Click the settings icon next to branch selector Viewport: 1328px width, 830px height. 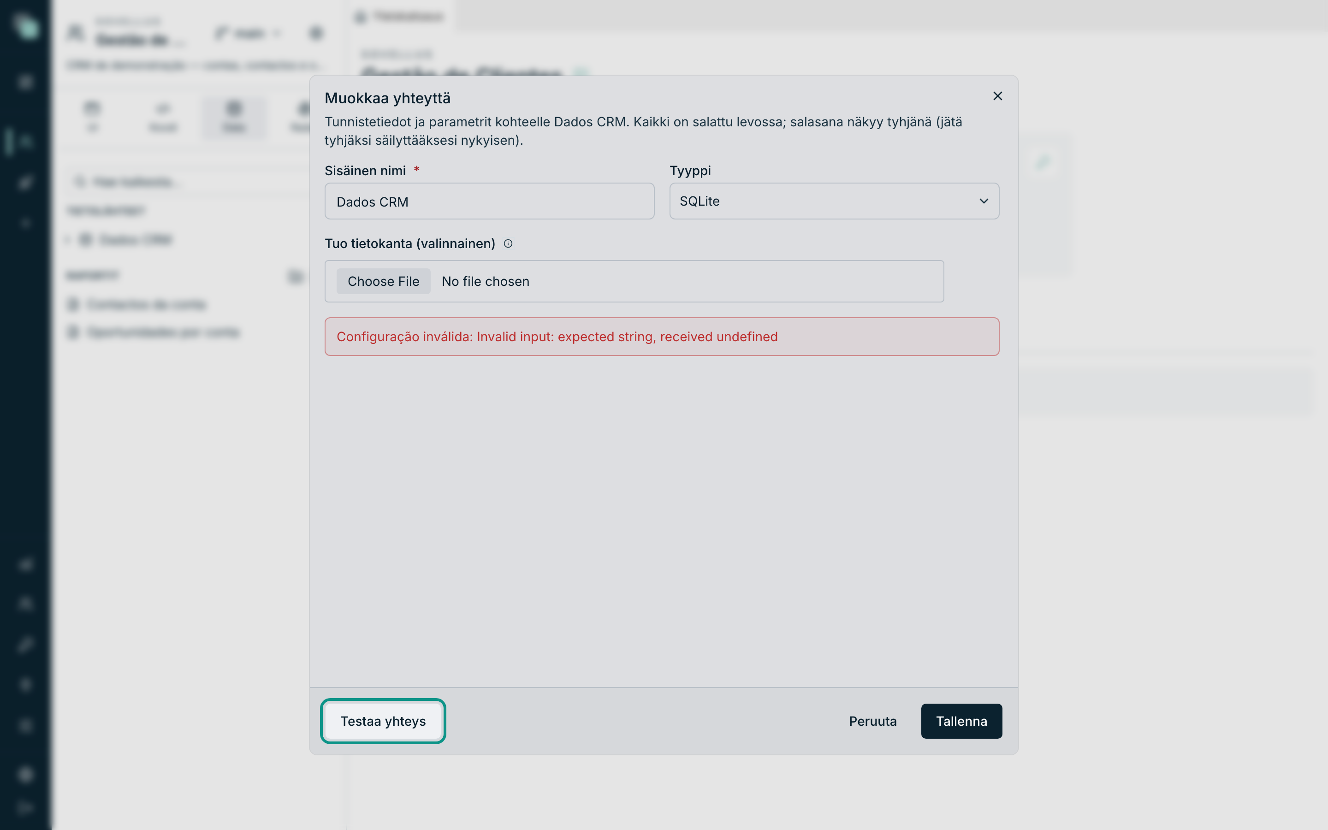pyautogui.click(x=315, y=34)
